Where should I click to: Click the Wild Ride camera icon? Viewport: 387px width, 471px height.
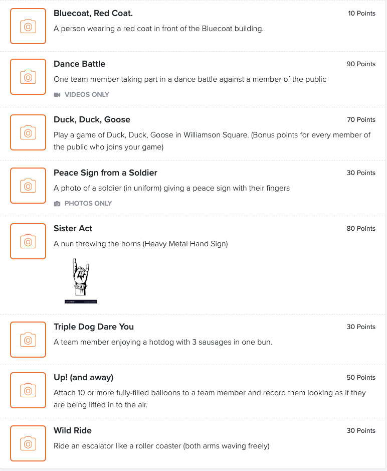pyautogui.click(x=28, y=443)
